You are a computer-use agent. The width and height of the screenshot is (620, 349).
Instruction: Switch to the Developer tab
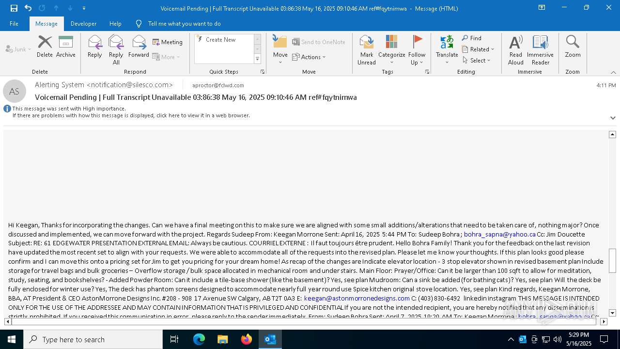tap(83, 24)
